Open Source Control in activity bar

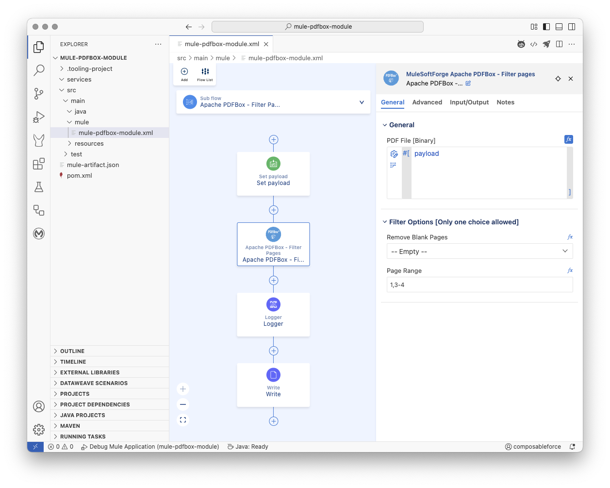[38, 94]
